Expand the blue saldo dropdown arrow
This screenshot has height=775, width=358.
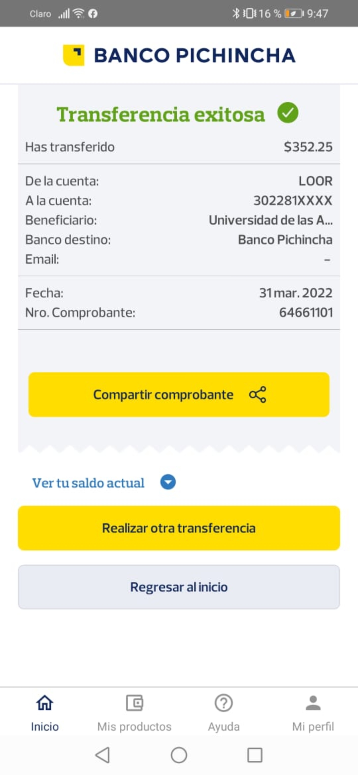168,482
